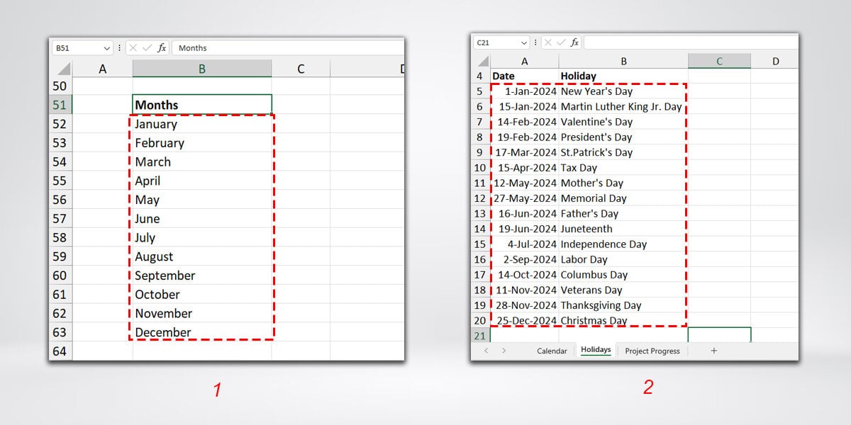Select the Holidays sheet tab
The image size is (851, 425).
coord(596,350)
